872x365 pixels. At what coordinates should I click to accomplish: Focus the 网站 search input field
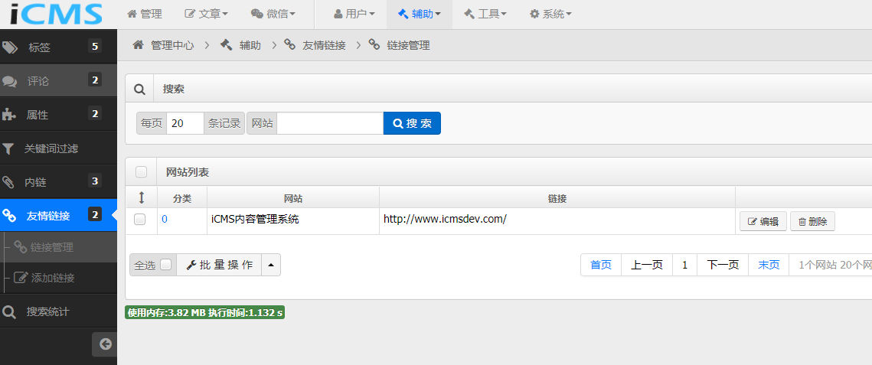pyautogui.click(x=330, y=123)
